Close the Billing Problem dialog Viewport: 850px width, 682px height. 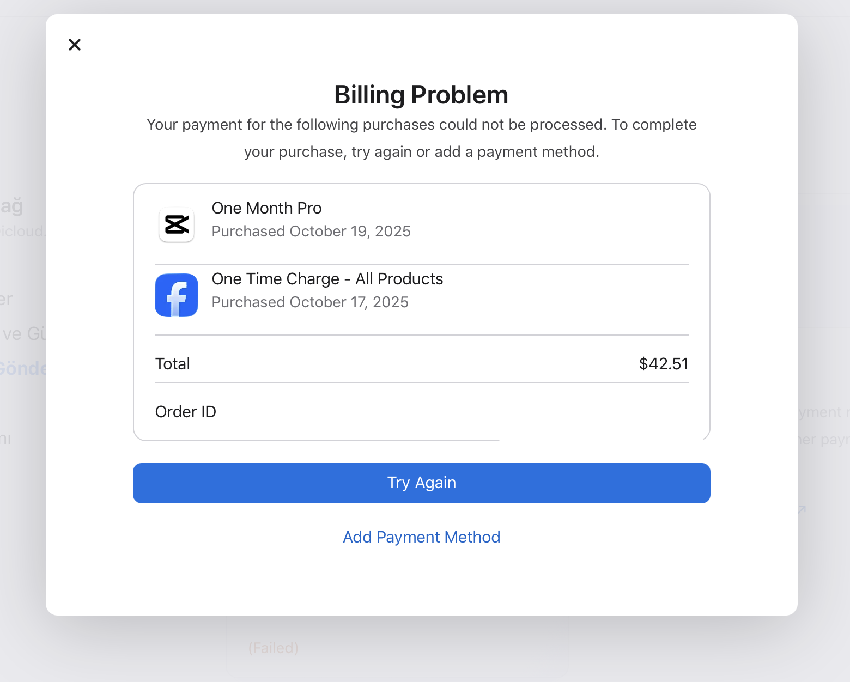pyautogui.click(x=75, y=45)
